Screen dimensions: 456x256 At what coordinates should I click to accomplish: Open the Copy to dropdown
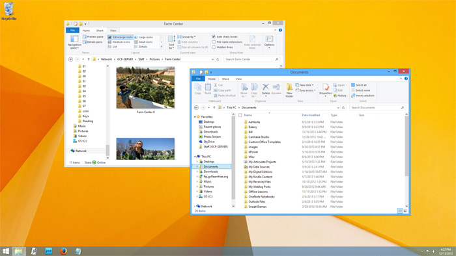click(254, 90)
